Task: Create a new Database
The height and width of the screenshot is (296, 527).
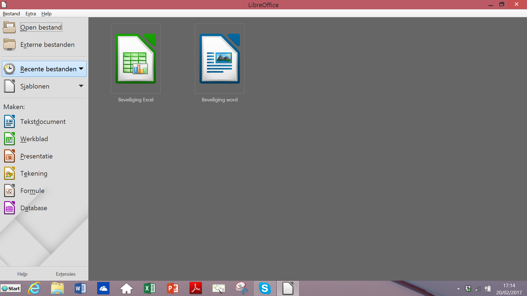Action: 34,208
